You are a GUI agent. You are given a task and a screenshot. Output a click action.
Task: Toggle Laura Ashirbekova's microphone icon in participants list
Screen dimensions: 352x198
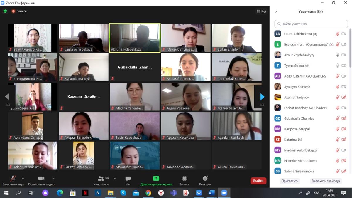click(337, 34)
